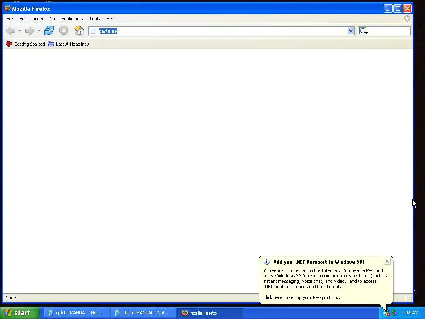Click the Done status bar text

(x=10, y=298)
